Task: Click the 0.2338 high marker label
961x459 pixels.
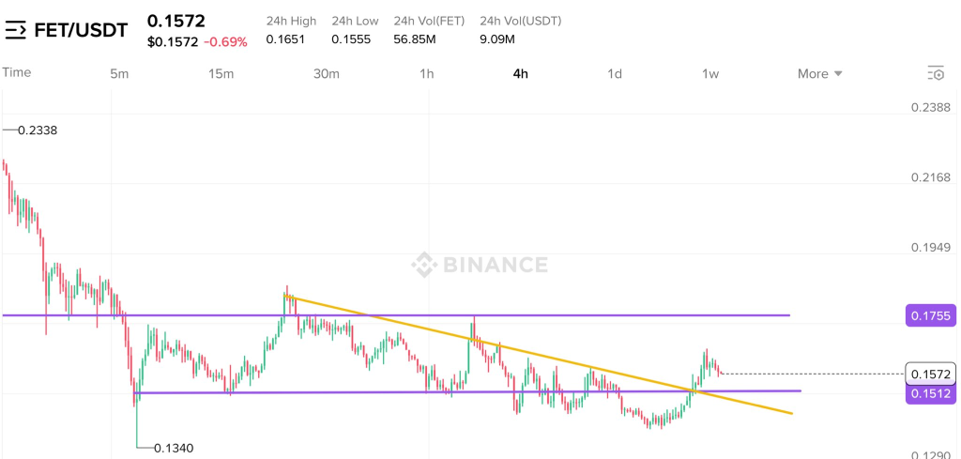Action: pos(38,130)
